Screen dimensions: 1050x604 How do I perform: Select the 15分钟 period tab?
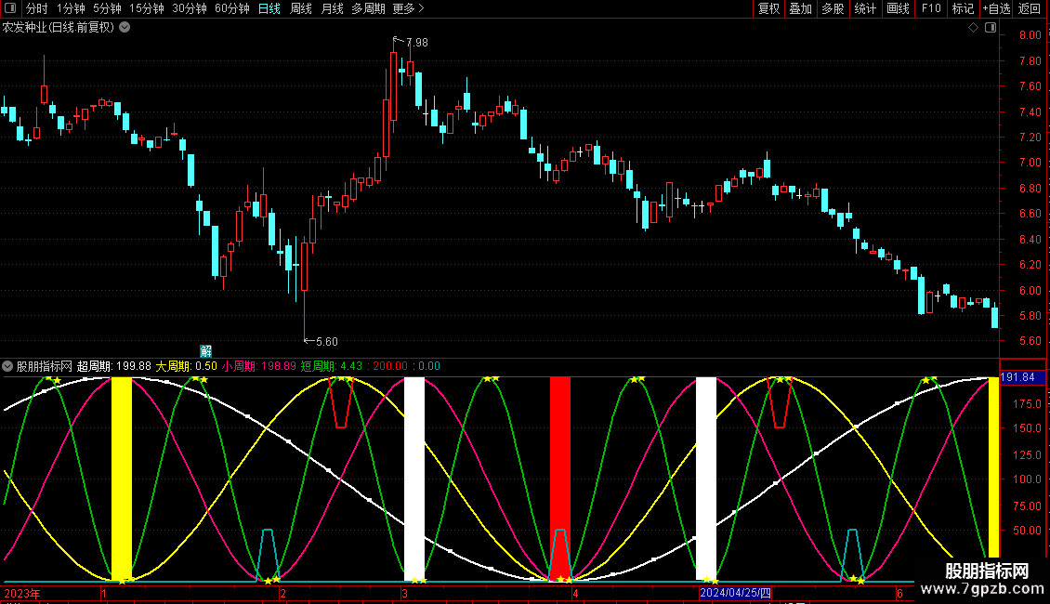tap(147, 8)
